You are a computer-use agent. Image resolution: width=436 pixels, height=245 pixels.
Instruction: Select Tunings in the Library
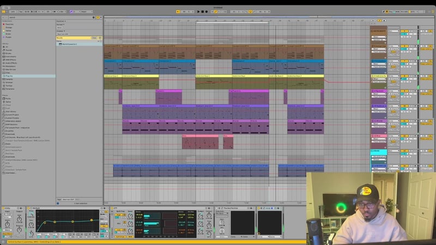coord(9,85)
